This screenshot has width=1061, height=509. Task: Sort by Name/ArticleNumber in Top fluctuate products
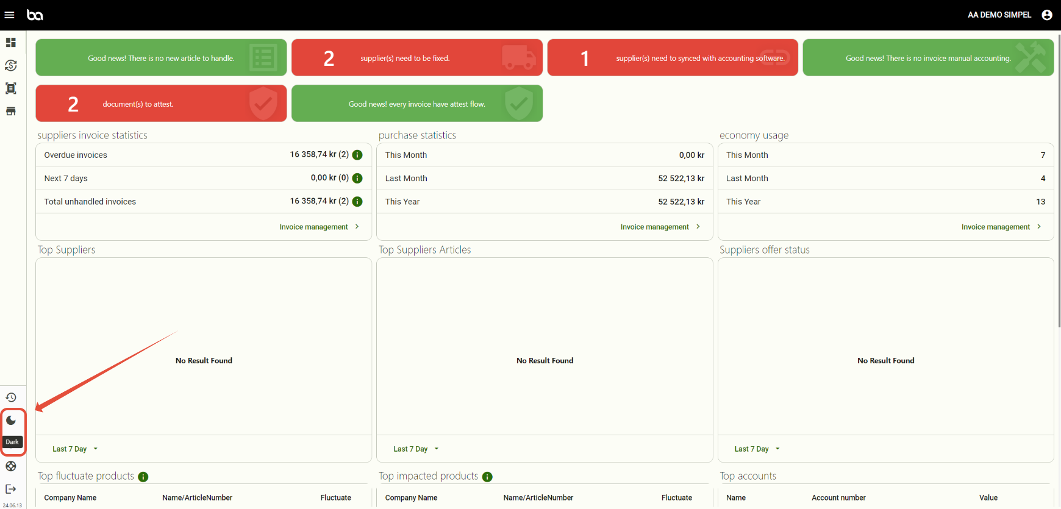pyautogui.click(x=197, y=498)
